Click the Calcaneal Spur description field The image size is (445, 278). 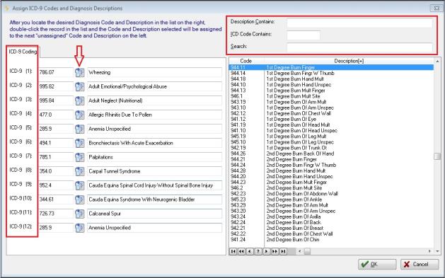point(154,214)
